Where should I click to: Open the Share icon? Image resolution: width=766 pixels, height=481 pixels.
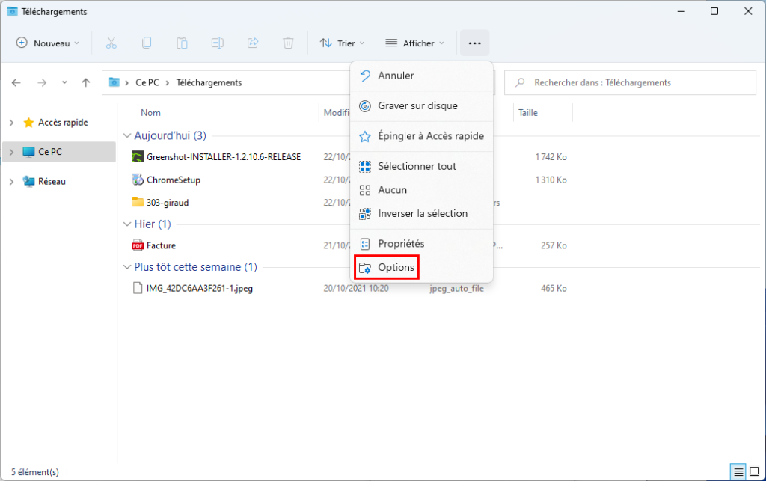(x=253, y=43)
